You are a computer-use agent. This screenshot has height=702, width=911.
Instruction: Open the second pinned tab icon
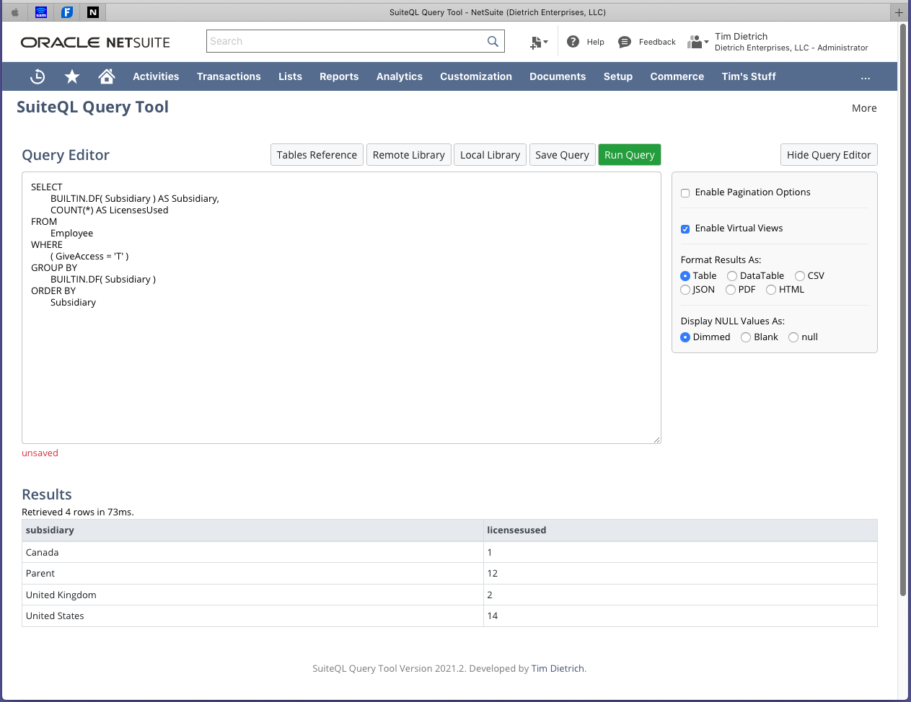click(41, 12)
